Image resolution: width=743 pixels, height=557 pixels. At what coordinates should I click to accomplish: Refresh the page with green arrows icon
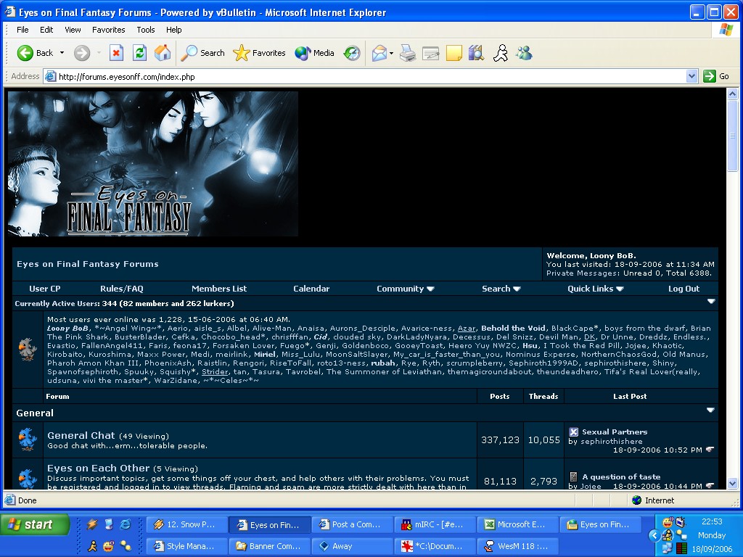(x=139, y=52)
